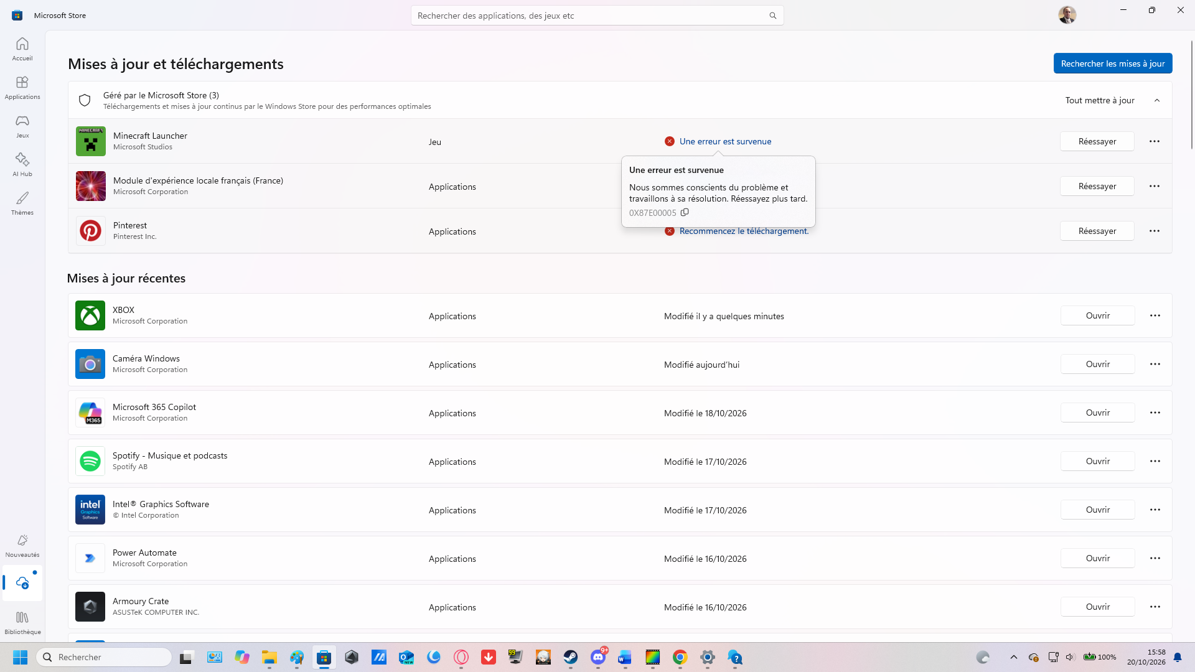Go to the Applications sidebar section
1195x672 pixels.
(x=22, y=88)
